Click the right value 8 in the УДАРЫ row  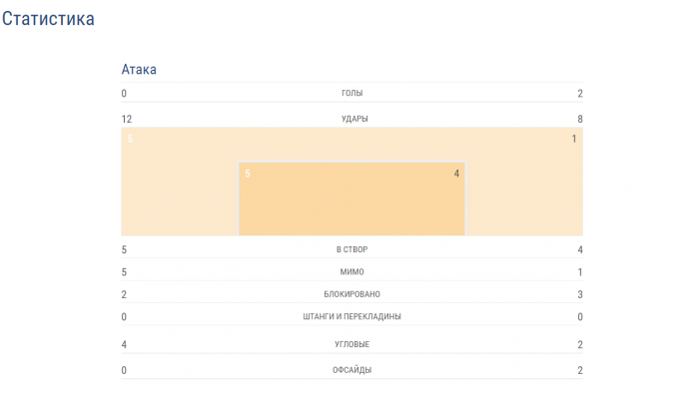tap(579, 119)
